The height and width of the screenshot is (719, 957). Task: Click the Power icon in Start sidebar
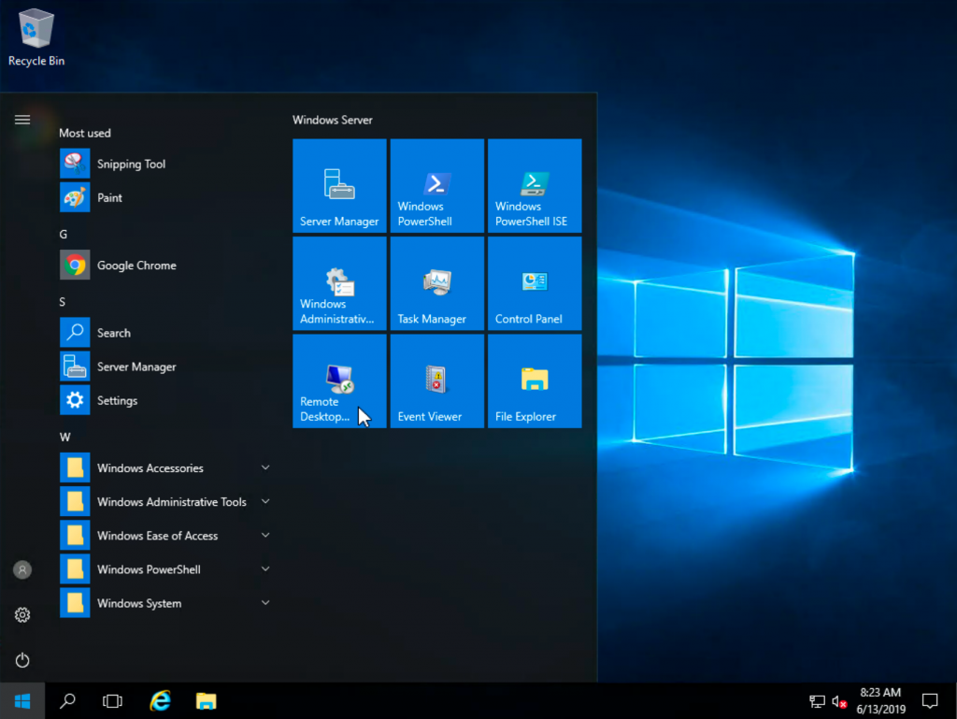point(22,660)
